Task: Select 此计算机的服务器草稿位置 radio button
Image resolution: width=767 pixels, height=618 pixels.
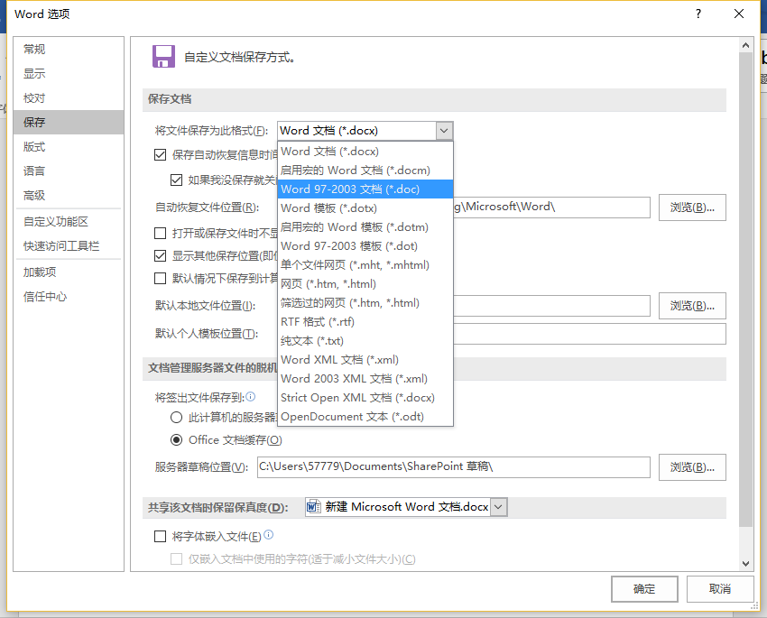Action: pos(176,417)
